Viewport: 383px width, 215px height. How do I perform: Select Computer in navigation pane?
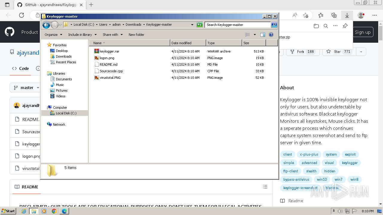pyautogui.click(x=57, y=107)
